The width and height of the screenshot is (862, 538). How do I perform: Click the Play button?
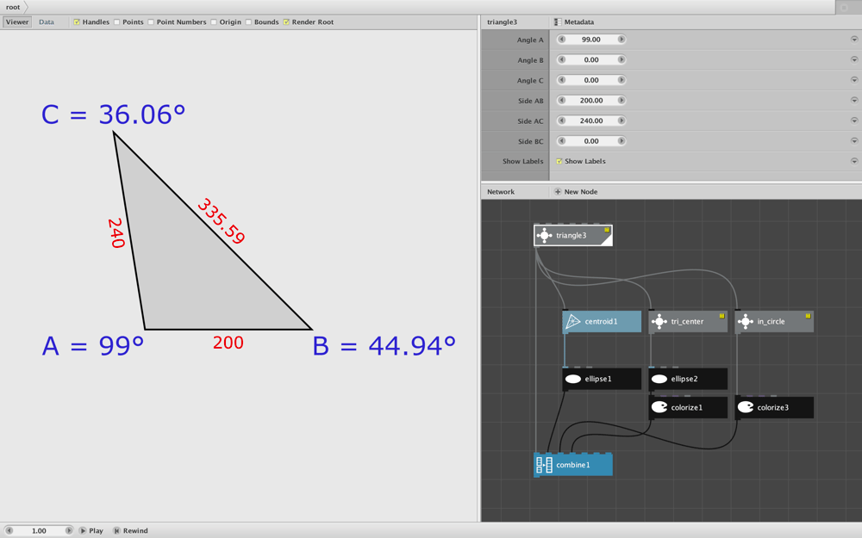click(91, 531)
